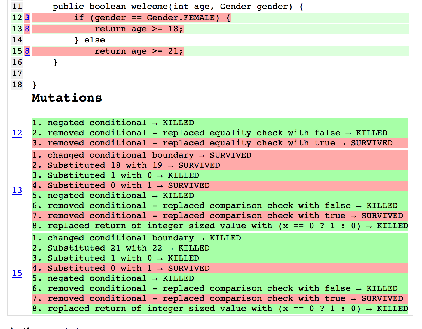The height and width of the screenshot is (329, 422).
Task: Click the survived 'changed conditional boundary' mutation row
Action: click(142, 155)
